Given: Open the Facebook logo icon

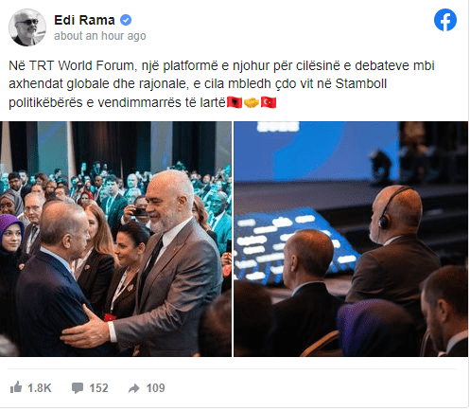Looking at the screenshot, I should pos(445,20).
